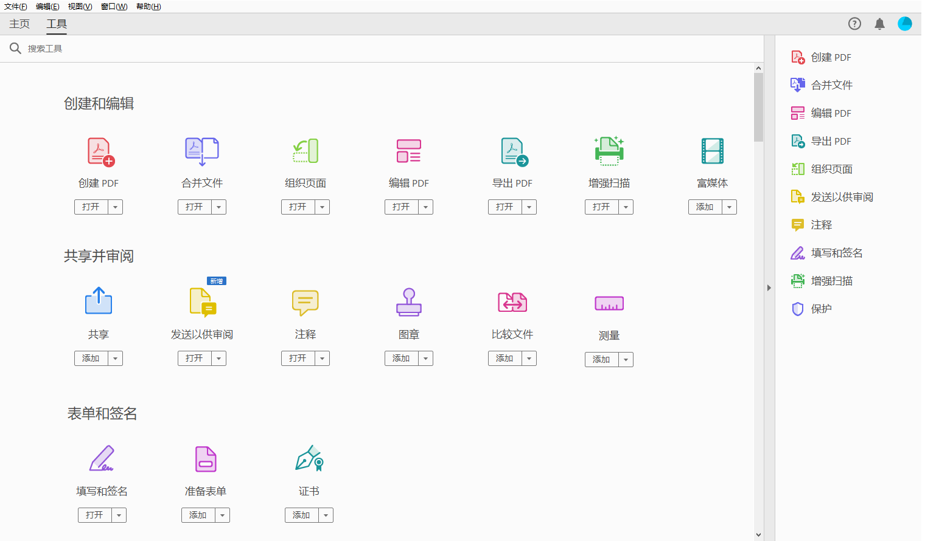Click the 共享 share icon
925x541 pixels.
[99, 300]
